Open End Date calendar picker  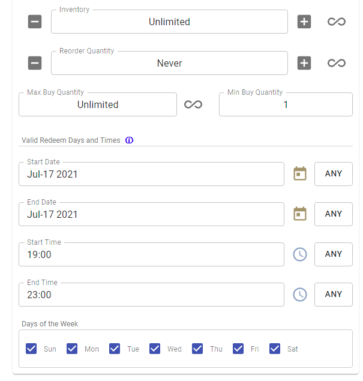(299, 214)
